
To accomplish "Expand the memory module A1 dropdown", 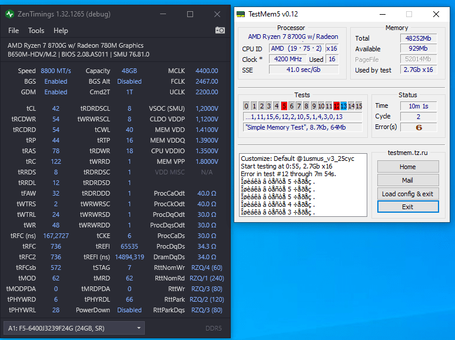I will click(x=74, y=328).
